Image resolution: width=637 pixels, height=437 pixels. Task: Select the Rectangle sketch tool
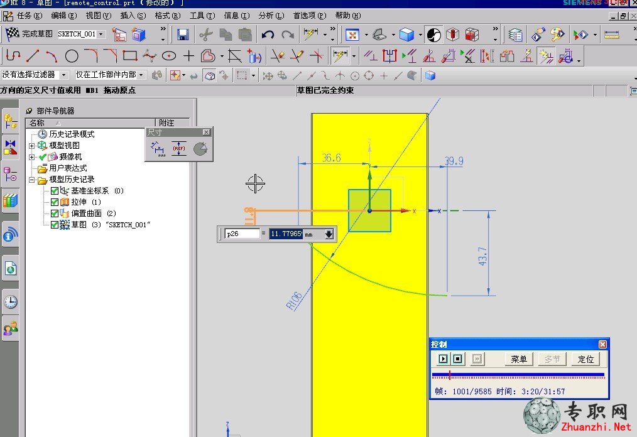click(x=130, y=56)
